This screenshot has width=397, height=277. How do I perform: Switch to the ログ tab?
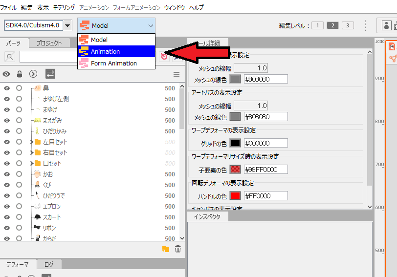click(x=49, y=265)
